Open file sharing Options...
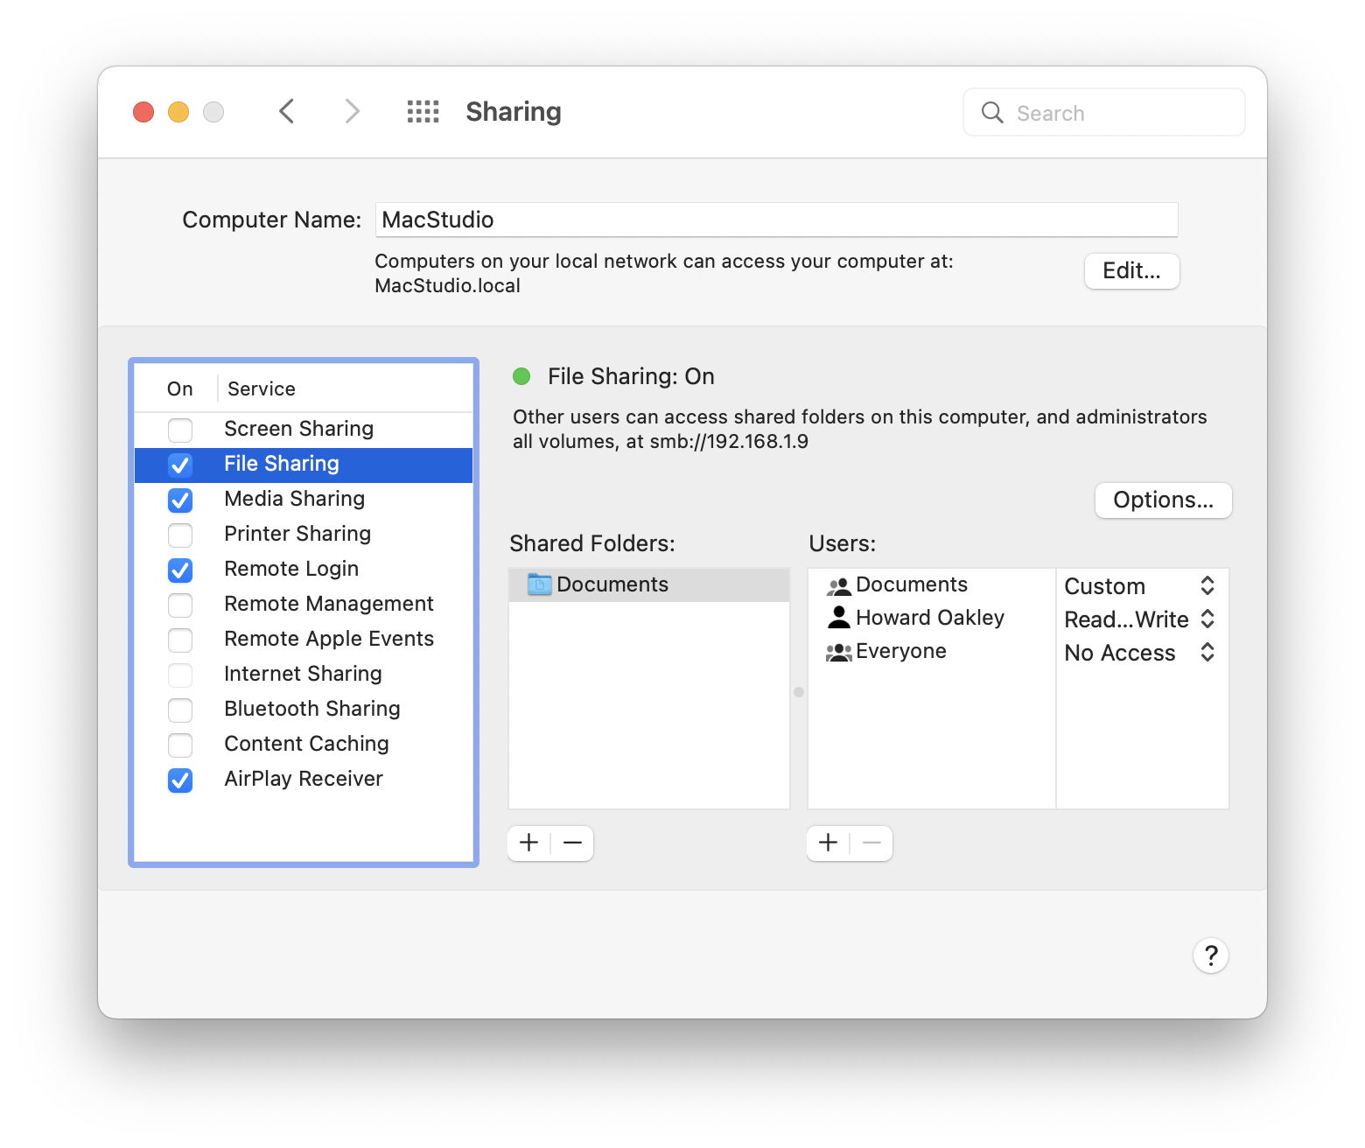Image resolution: width=1365 pixels, height=1148 pixels. pyautogui.click(x=1163, y=500)
